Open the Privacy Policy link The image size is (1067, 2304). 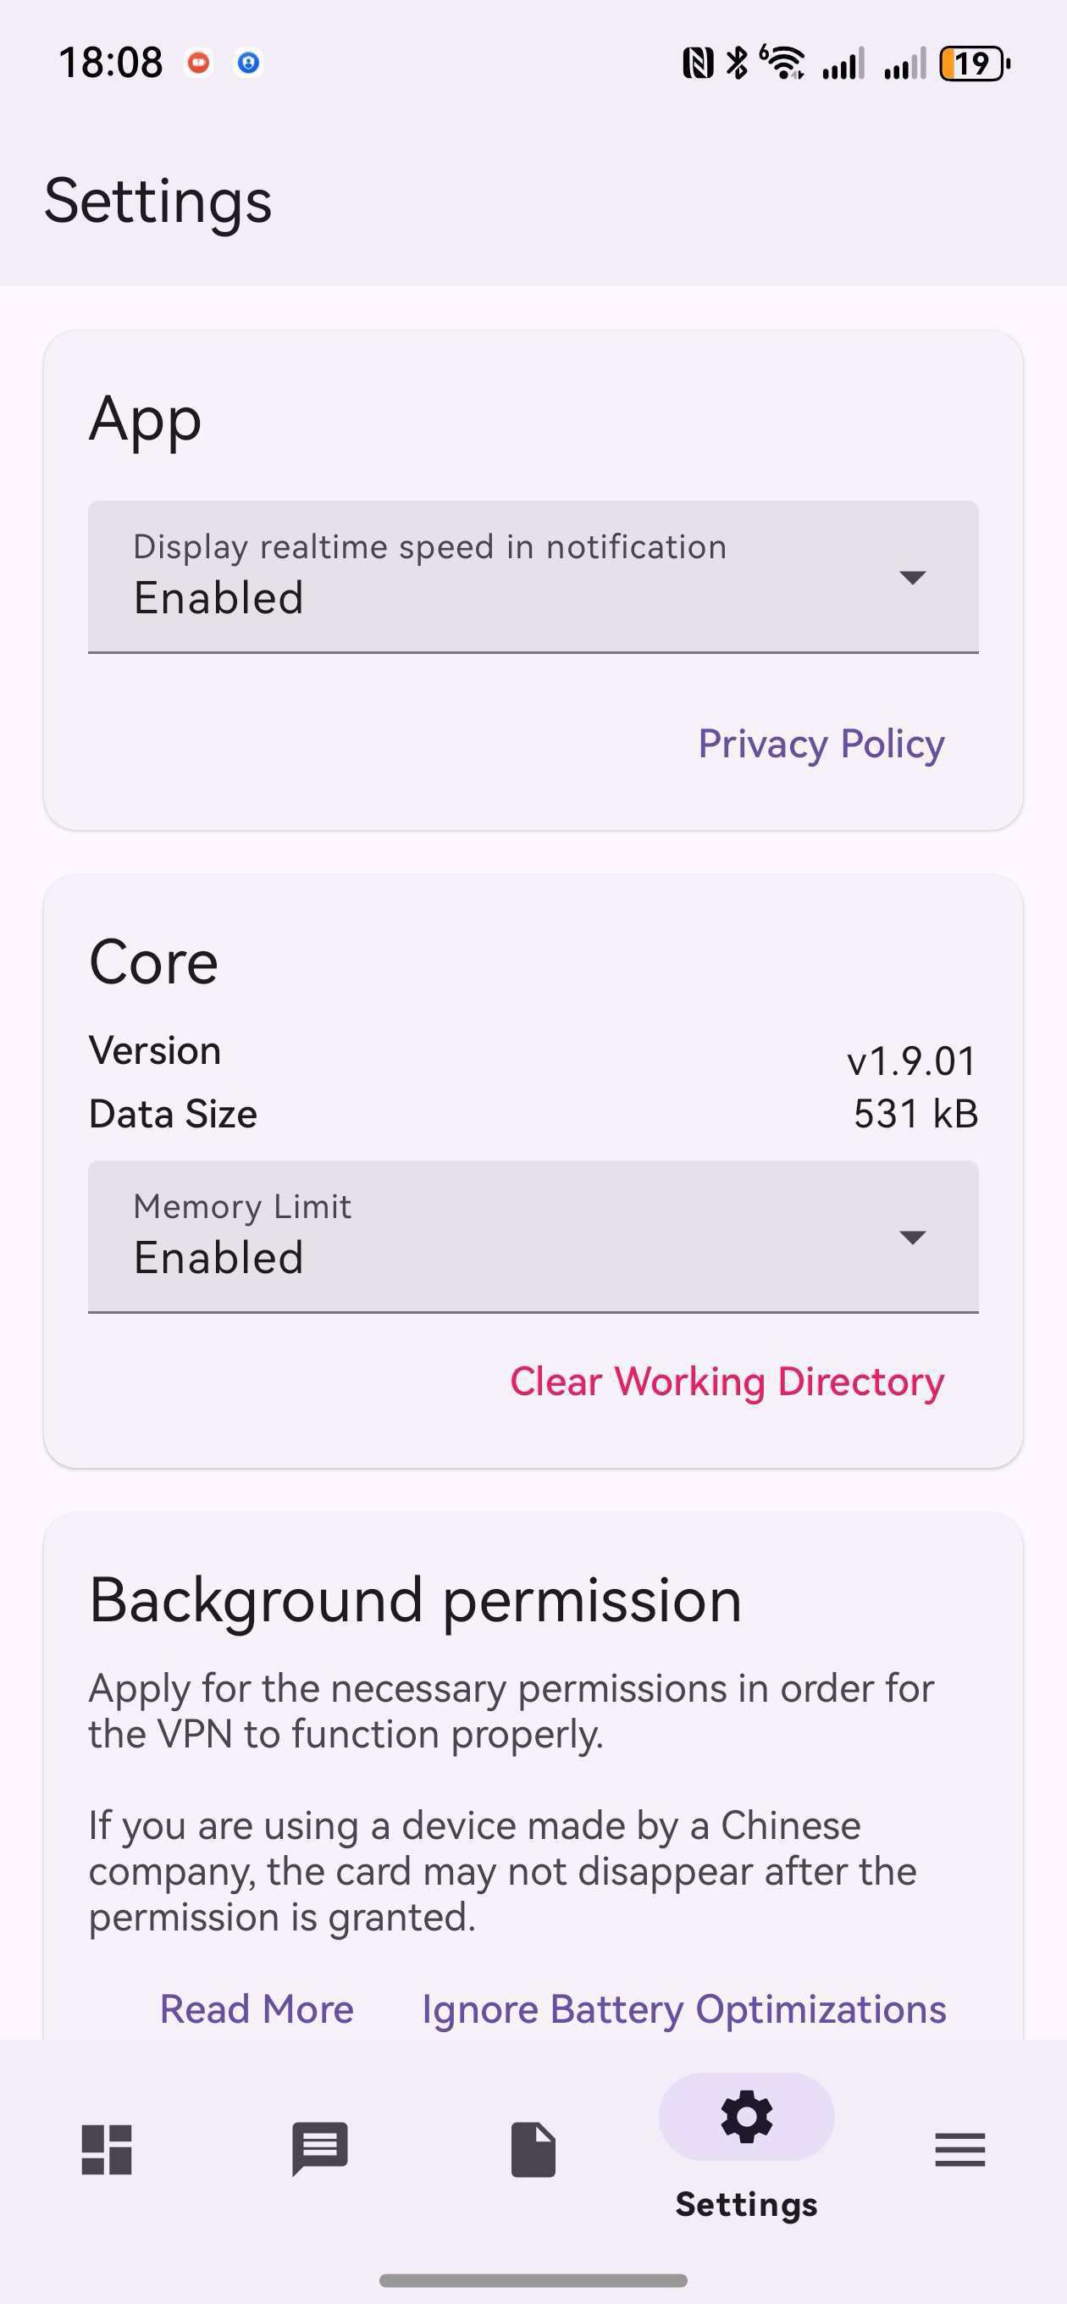(x=820, y=743)
